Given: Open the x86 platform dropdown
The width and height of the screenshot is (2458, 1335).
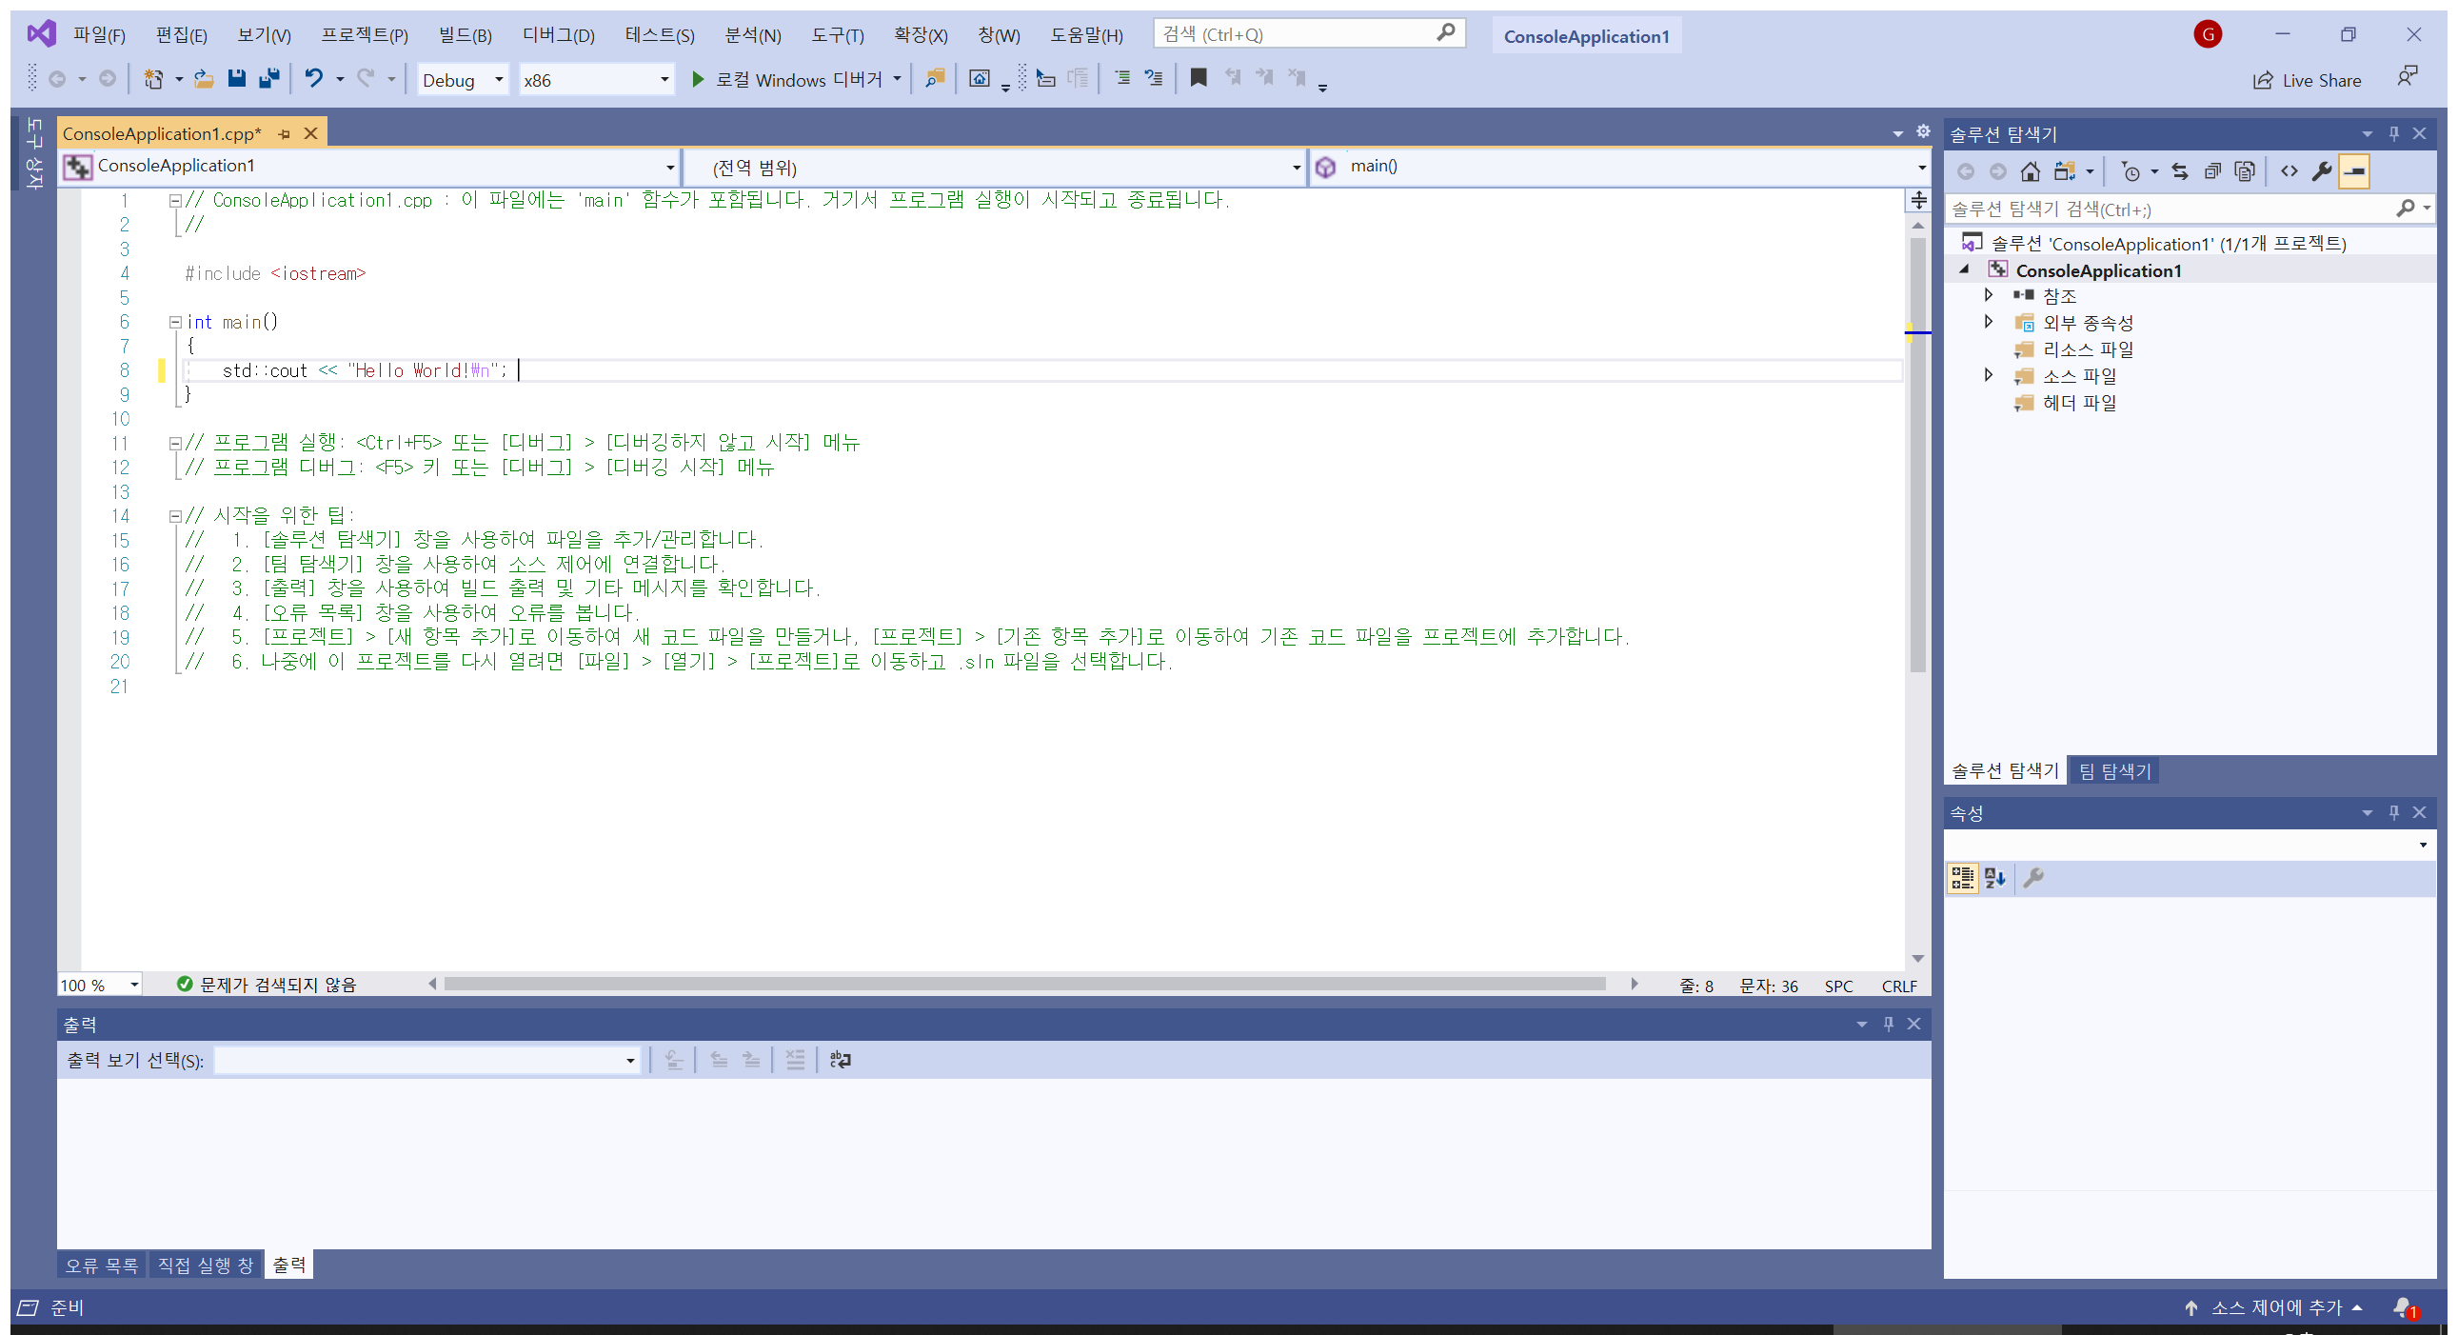Looking at the screenshot, I should [595, 80].
